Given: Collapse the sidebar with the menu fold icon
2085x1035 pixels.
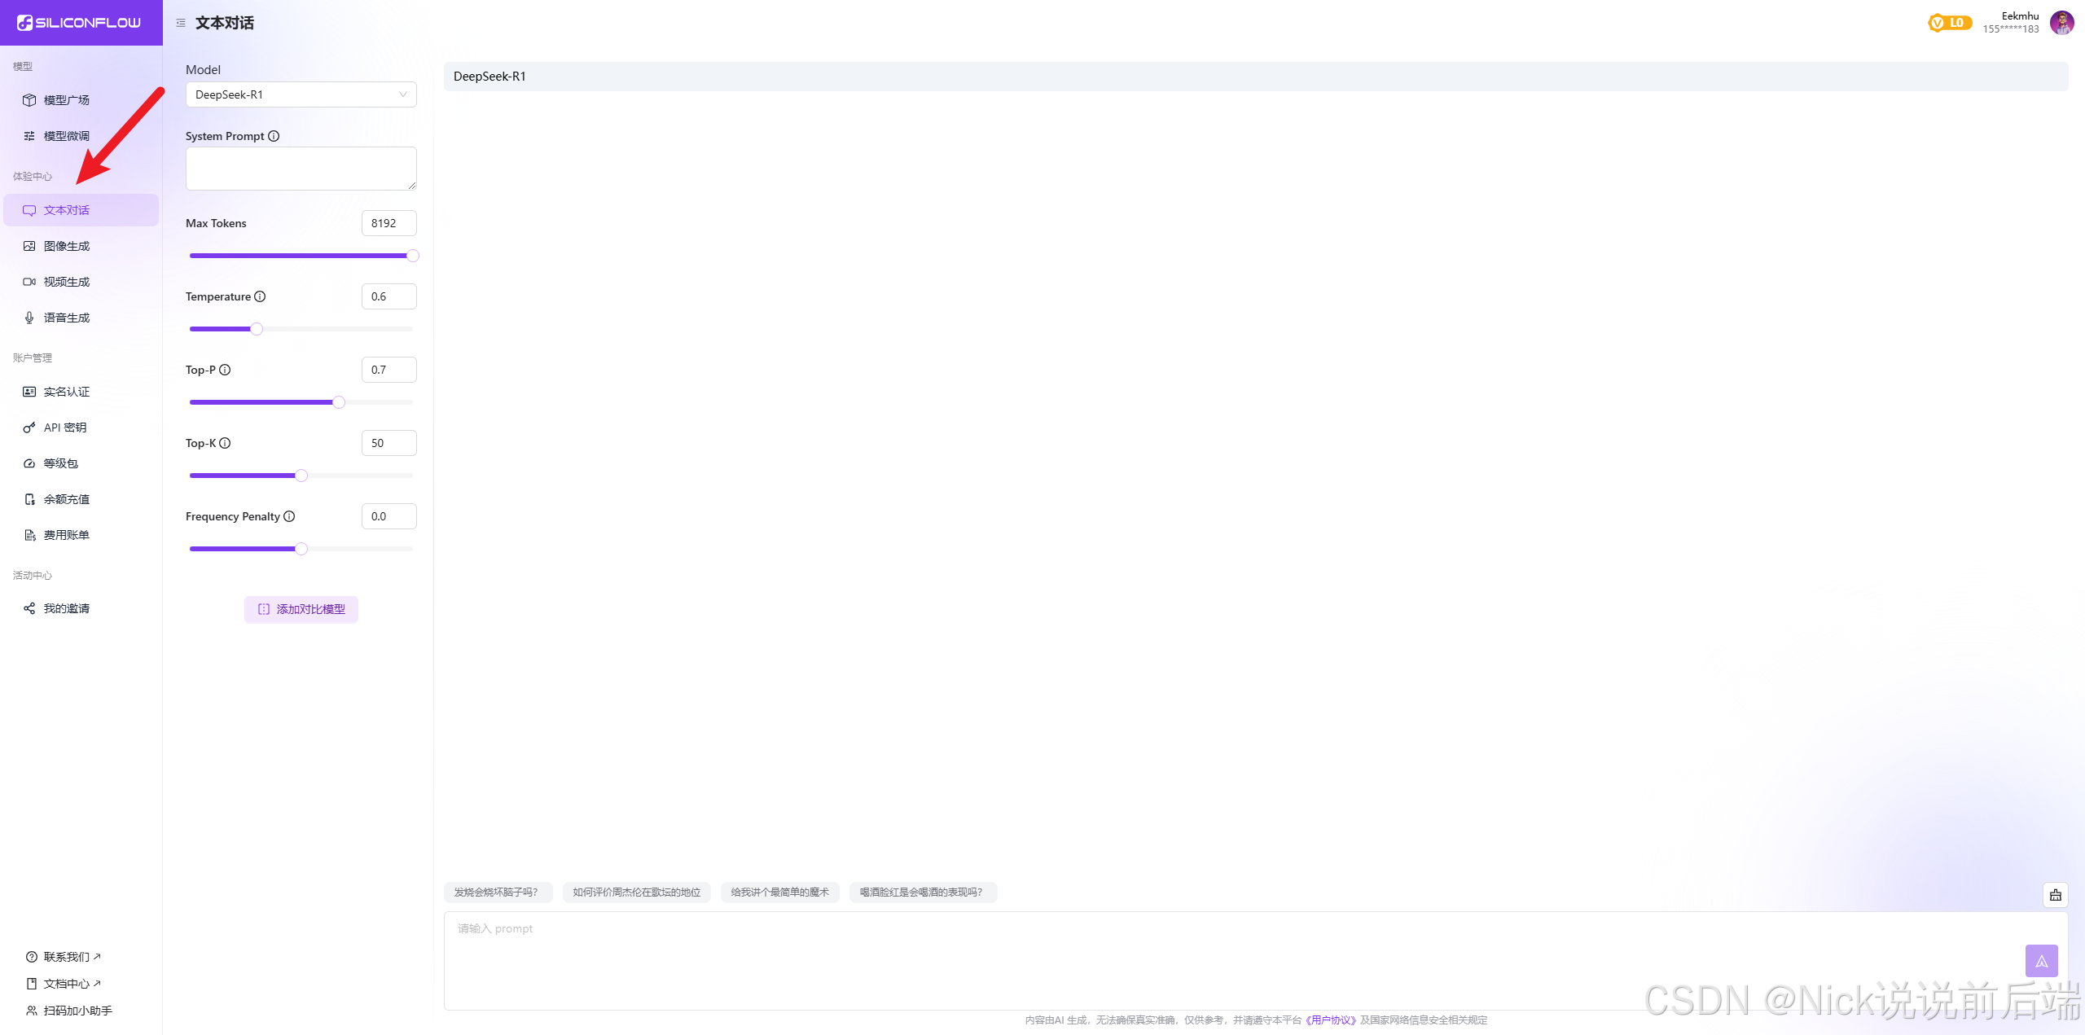Looking at the screenshot, I should point(181,23).
